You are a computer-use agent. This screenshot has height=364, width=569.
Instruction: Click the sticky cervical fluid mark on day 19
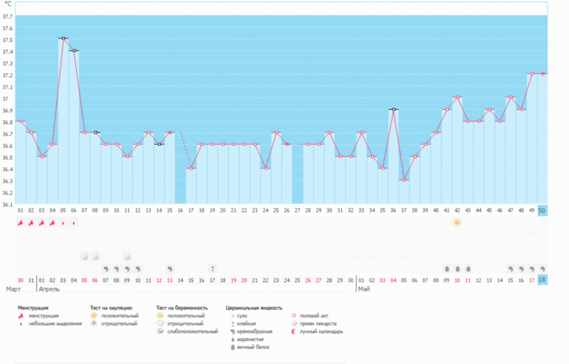[x=213, y=269]
